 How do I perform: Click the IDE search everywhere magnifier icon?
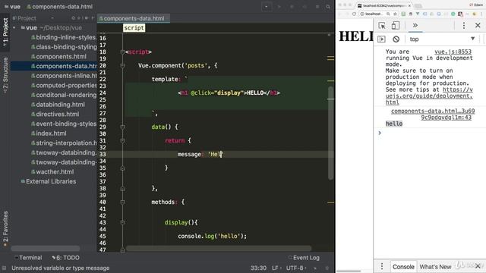(x=327, y=7)
